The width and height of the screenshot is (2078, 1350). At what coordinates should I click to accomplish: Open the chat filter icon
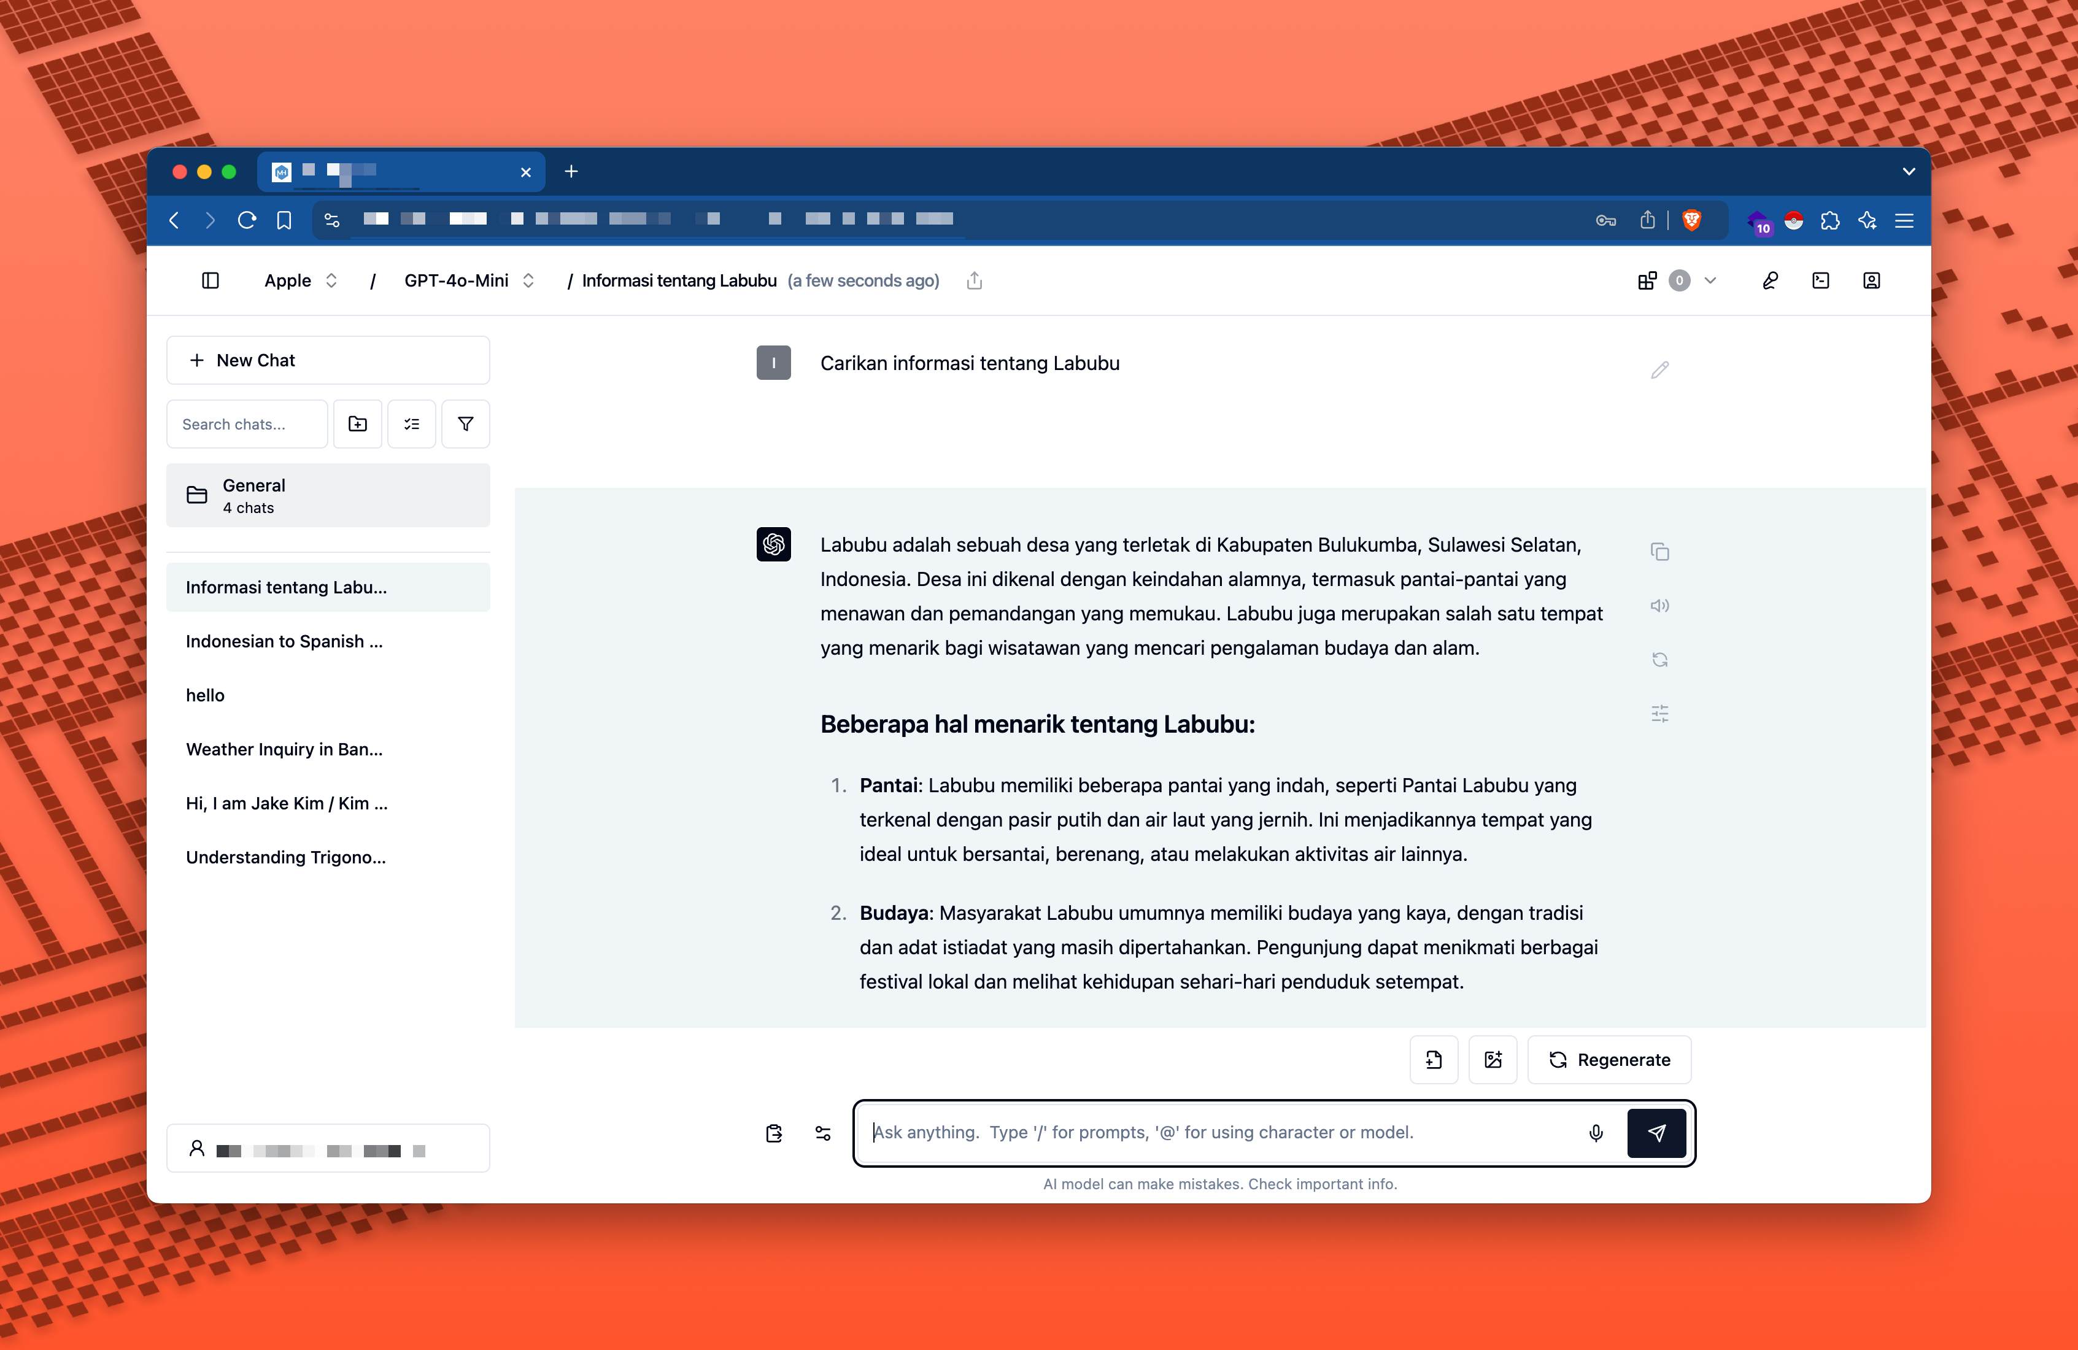pos(465,423)
